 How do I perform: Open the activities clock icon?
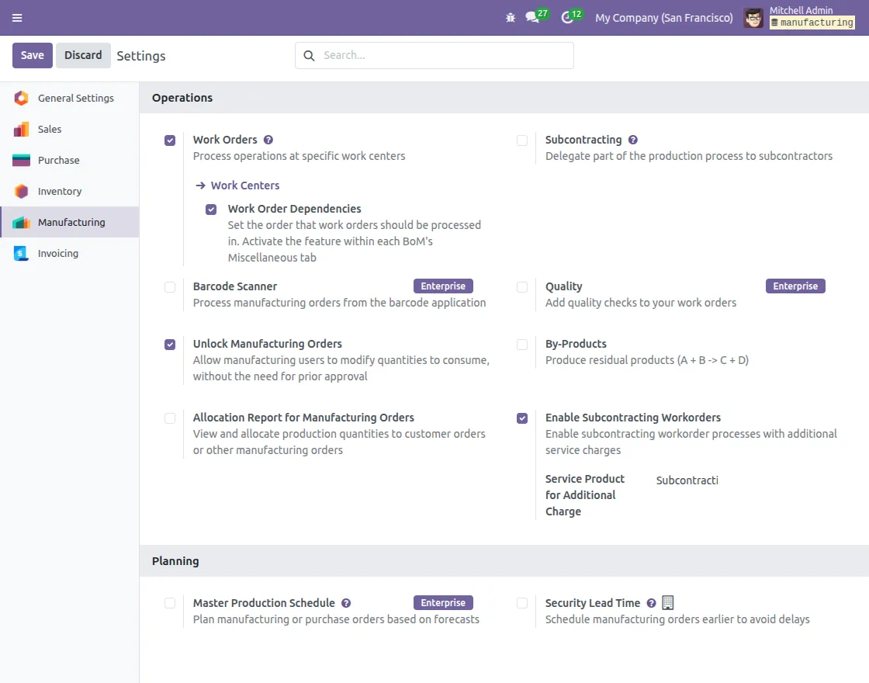[x=567, y=17]
